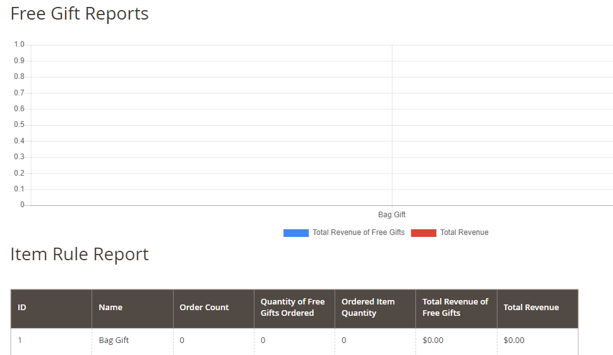
Task: Click Quantity of Free Gifts Ordered value cell
Action: click(263, 340)
